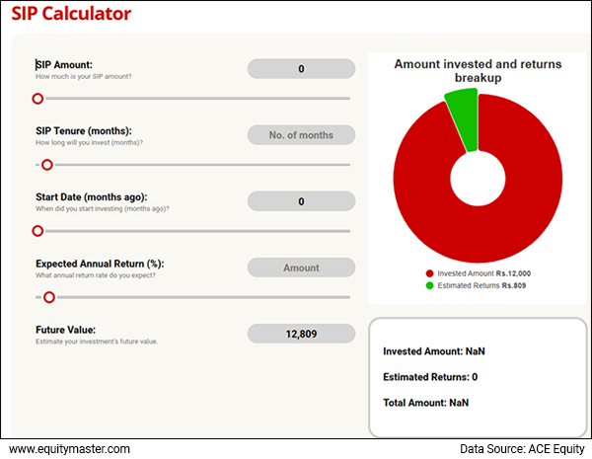Click the Invested Amount: NaN summary line
Image resolution: width=592 pixels, height=459 pixels.
pyautogui.click(x=434, y=351)
